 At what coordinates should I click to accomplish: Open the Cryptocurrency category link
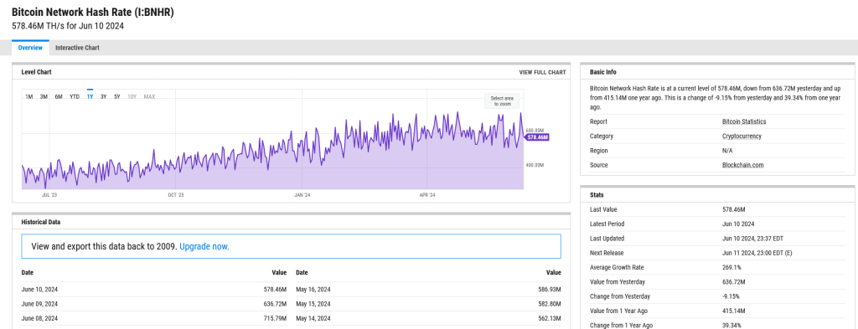point(742,136)
